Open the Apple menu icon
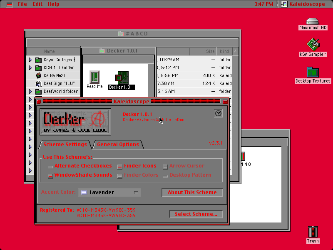Viewport: 333px width, 250px height. (x=9, y=4)
